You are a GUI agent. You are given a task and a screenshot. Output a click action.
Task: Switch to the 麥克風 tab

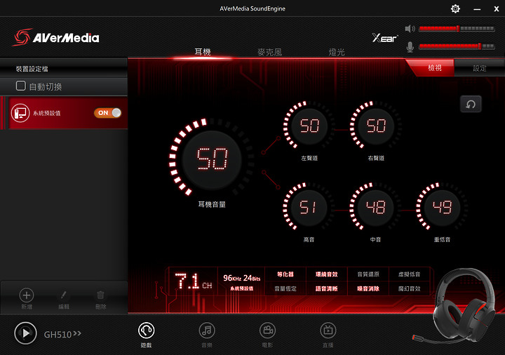click(x=269, y=52)
